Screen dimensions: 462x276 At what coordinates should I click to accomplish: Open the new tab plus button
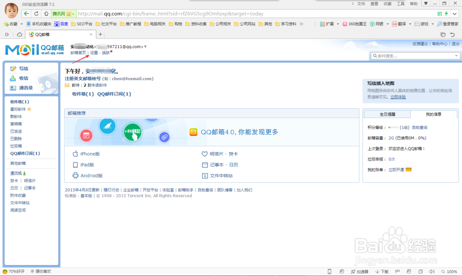click(x=100, y=35)
